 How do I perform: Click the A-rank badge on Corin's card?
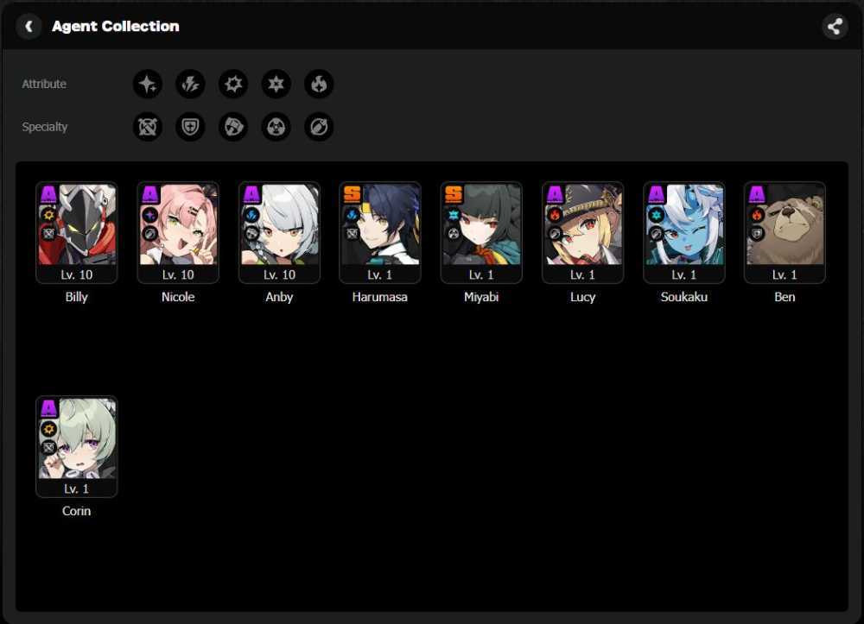click(48, 407)
